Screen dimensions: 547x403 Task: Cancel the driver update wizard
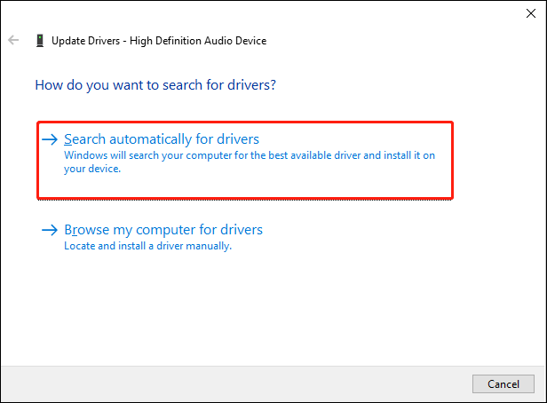point(503,383)
